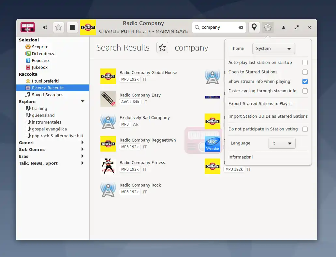Check Do not participate in Station voting
Image resolution: width=336 pixels, height=257 pixels.
click(305, 129)
